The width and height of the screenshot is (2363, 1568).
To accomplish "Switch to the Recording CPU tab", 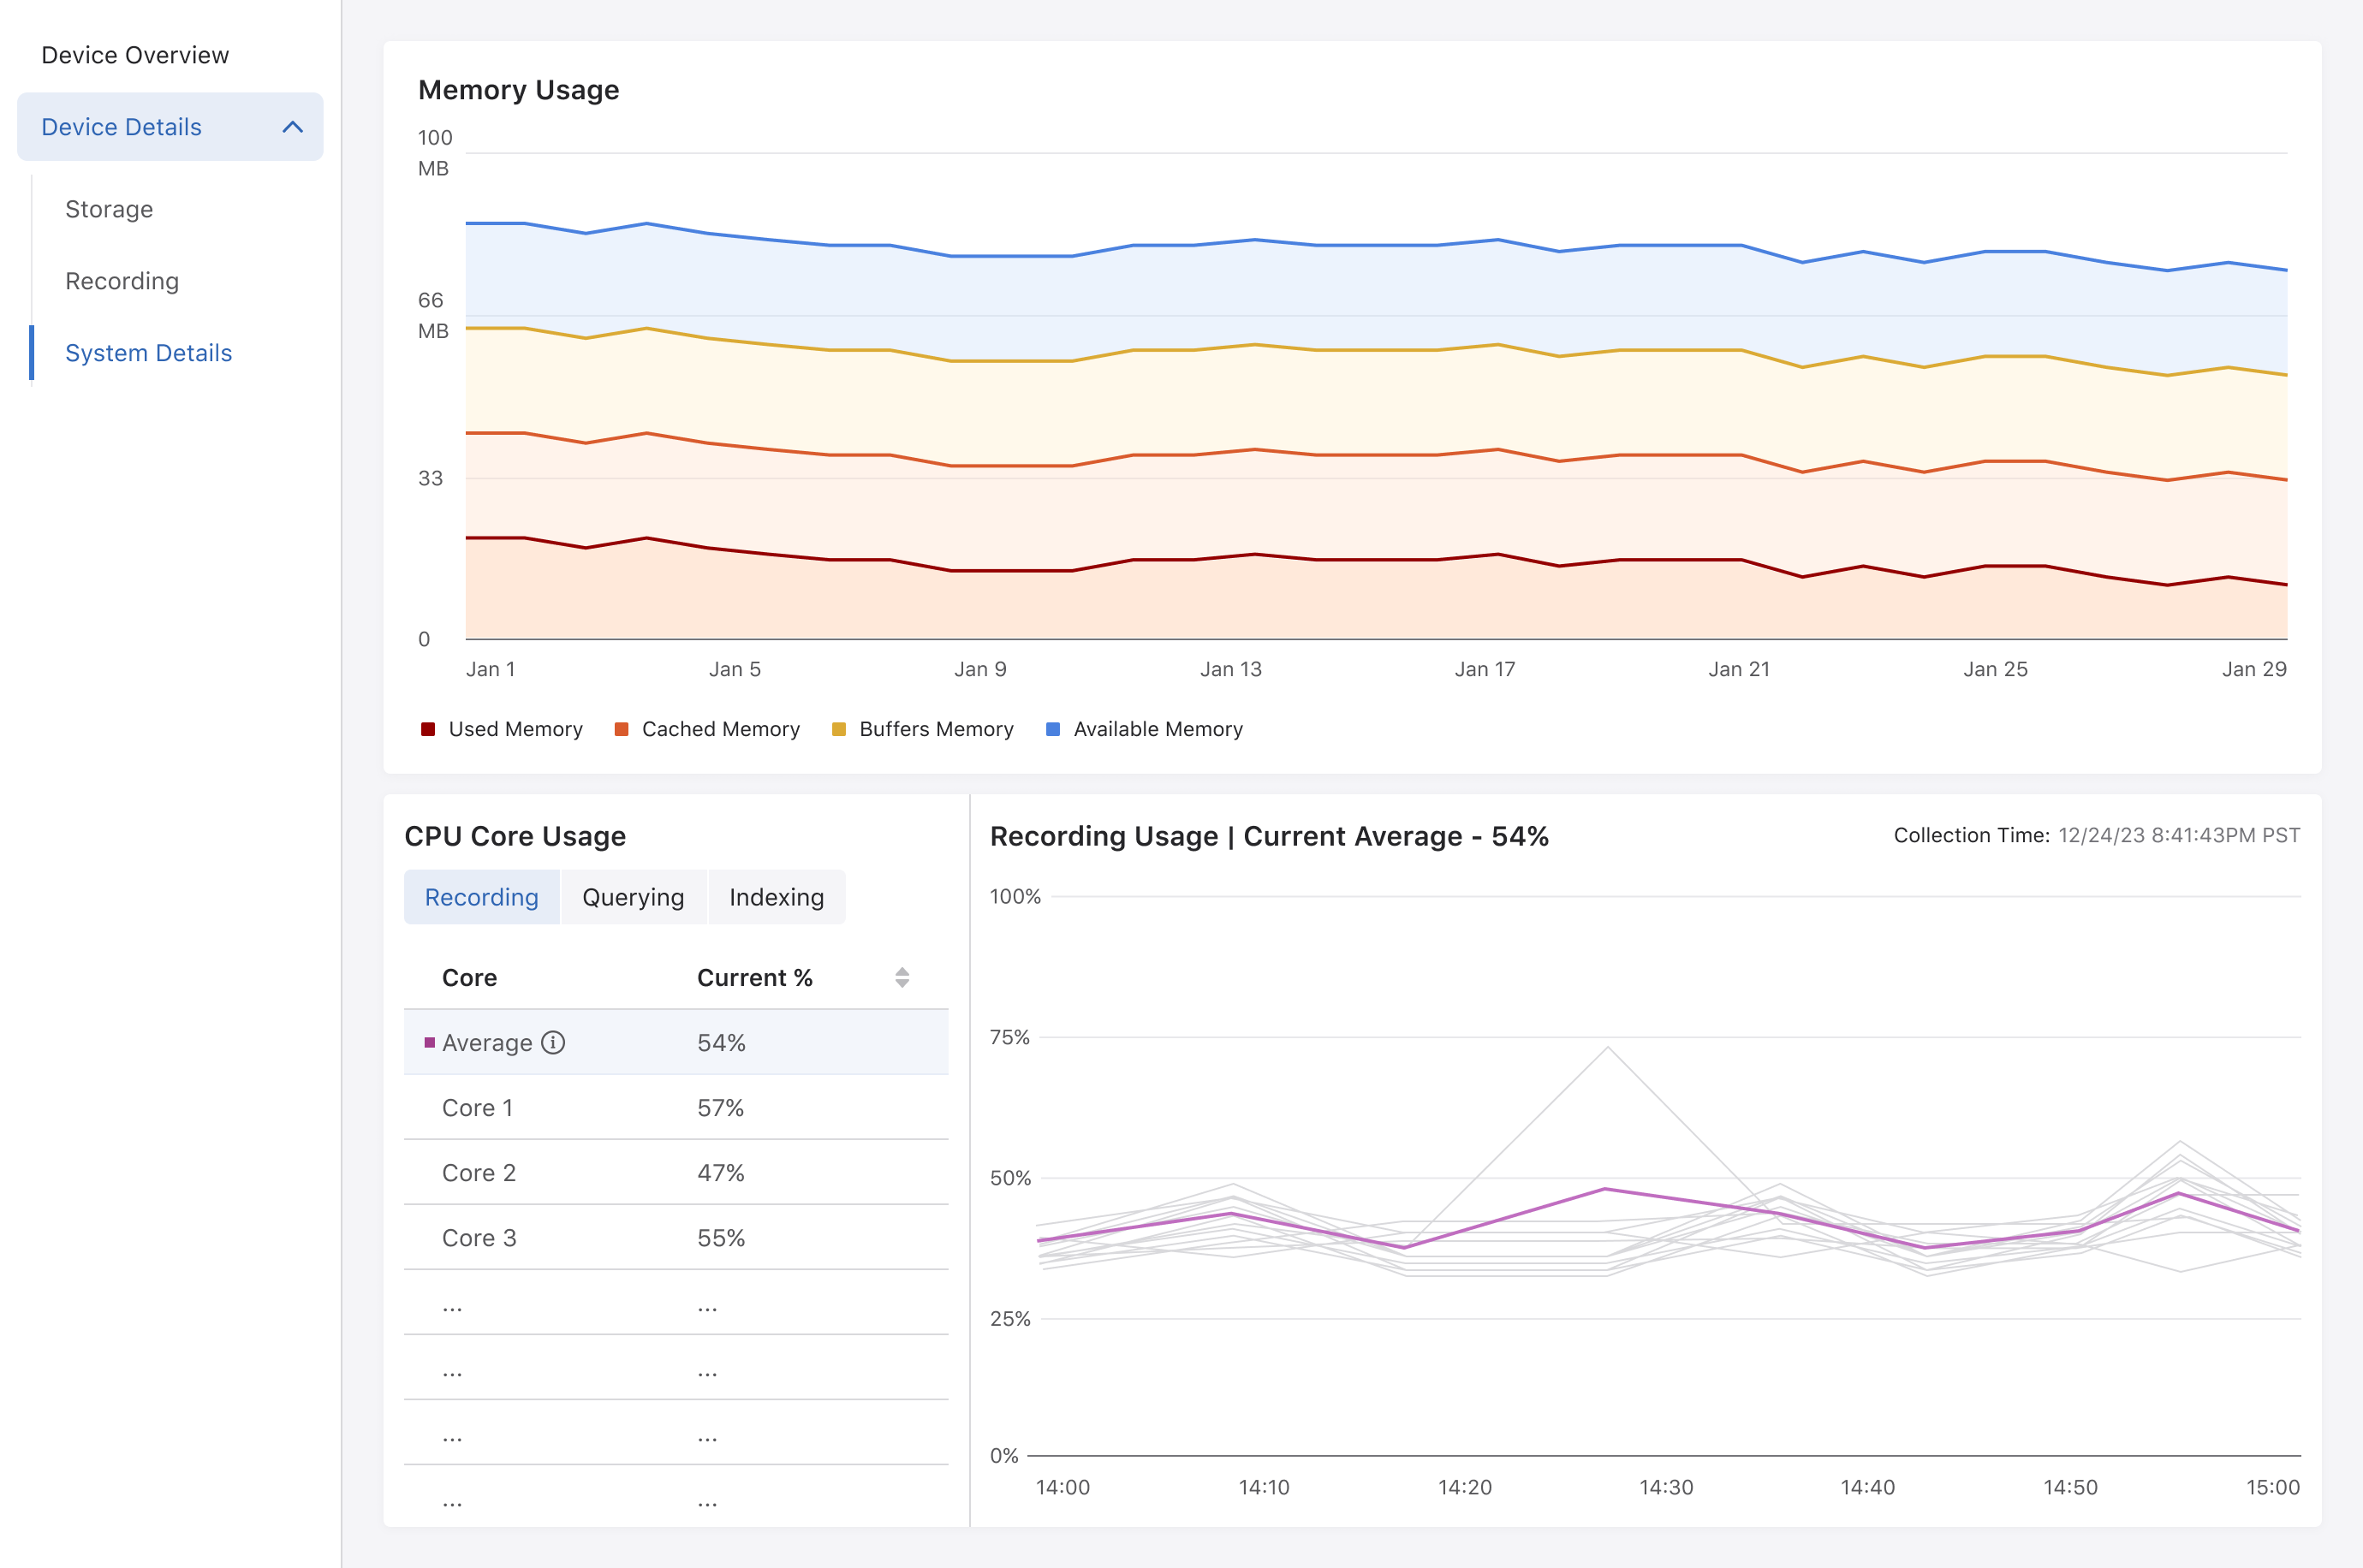I will (481, 897).
